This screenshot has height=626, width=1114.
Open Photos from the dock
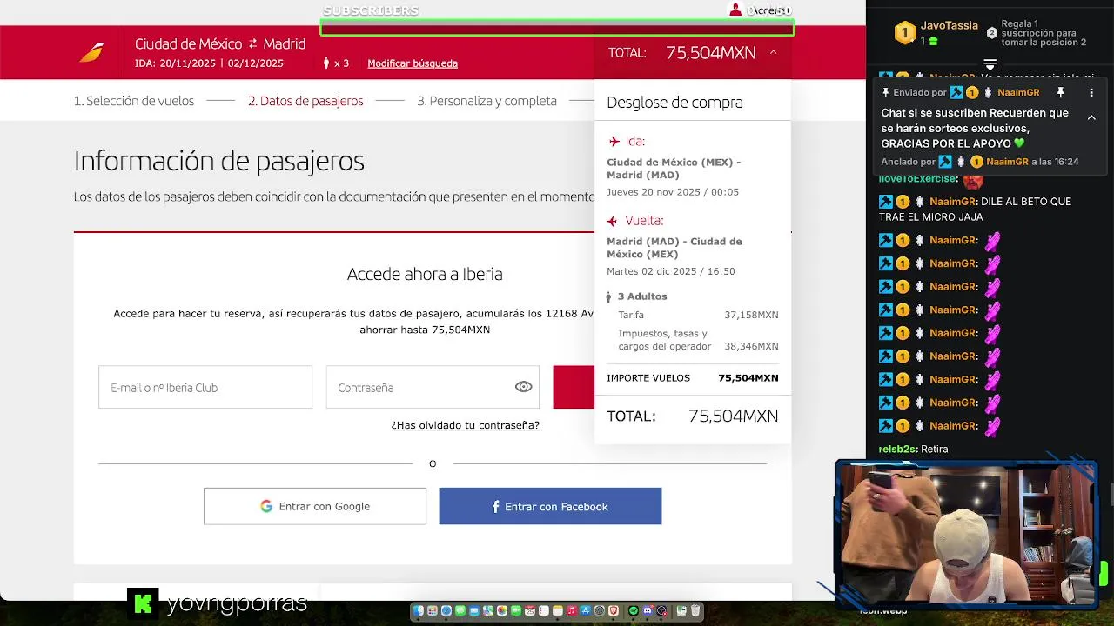point(502,610)
